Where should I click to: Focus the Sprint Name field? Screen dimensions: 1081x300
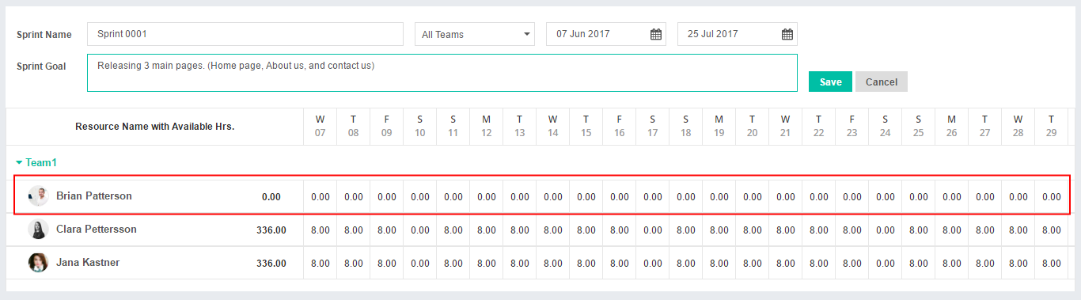click(x=245, y=34)
